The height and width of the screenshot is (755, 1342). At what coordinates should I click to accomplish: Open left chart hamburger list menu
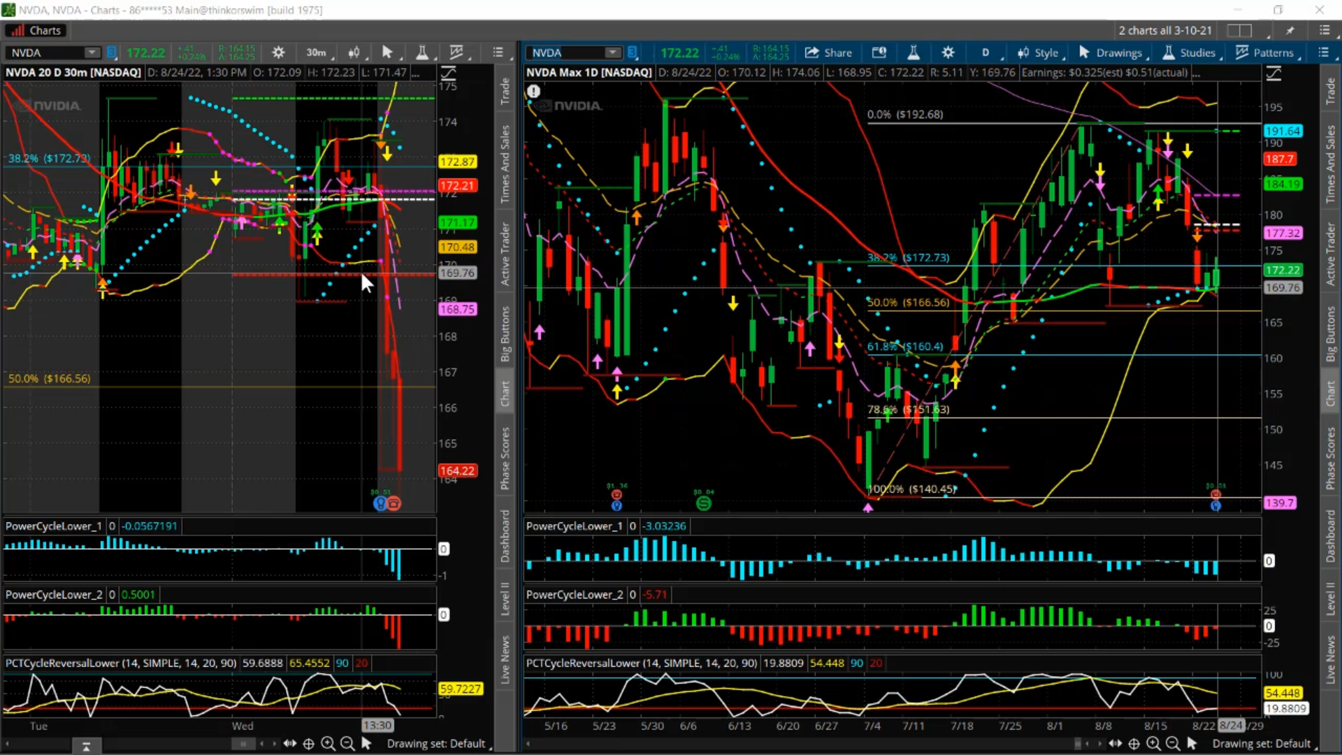coord(498,52)
